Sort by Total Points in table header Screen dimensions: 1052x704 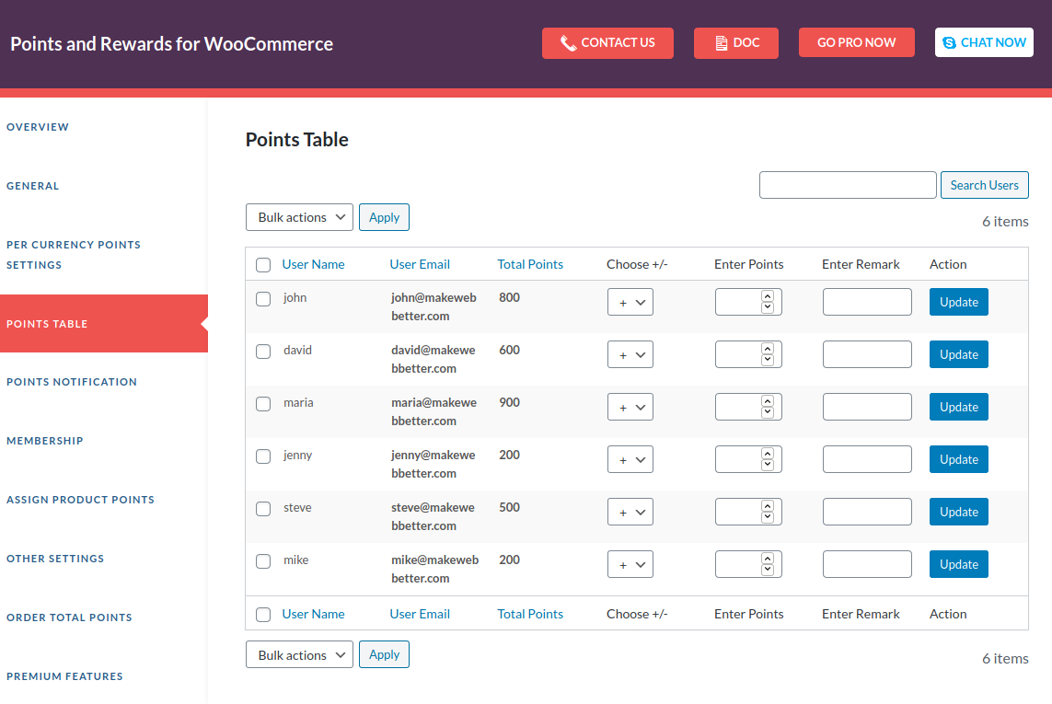pos(530,264)
